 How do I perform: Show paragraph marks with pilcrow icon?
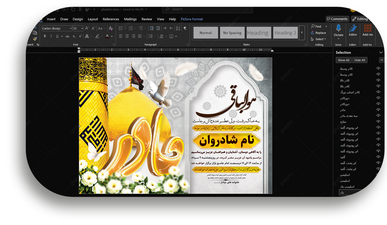pos(185,28)
